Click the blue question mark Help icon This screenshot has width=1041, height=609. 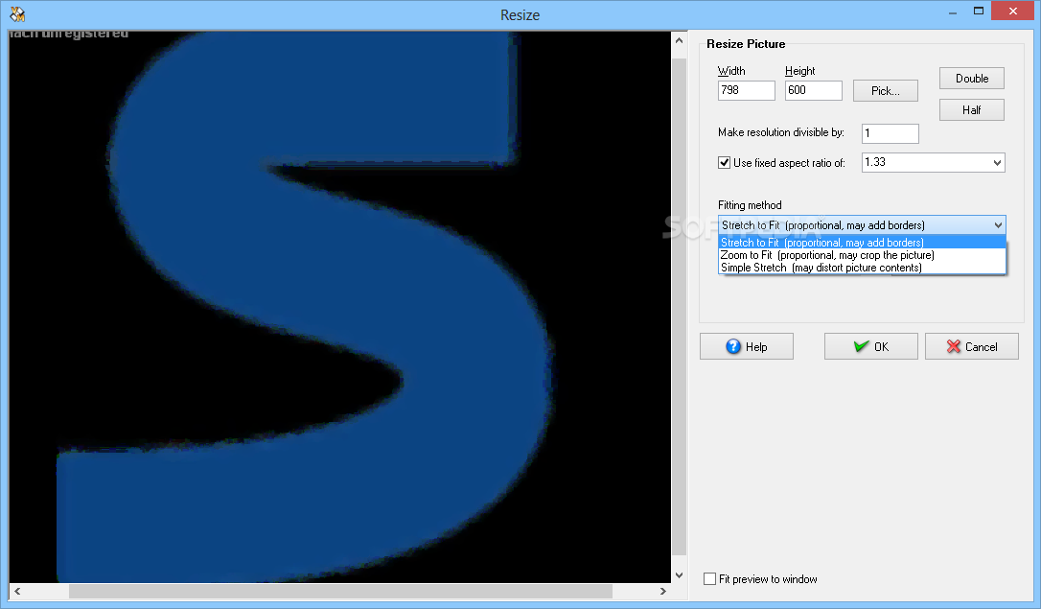733,346
